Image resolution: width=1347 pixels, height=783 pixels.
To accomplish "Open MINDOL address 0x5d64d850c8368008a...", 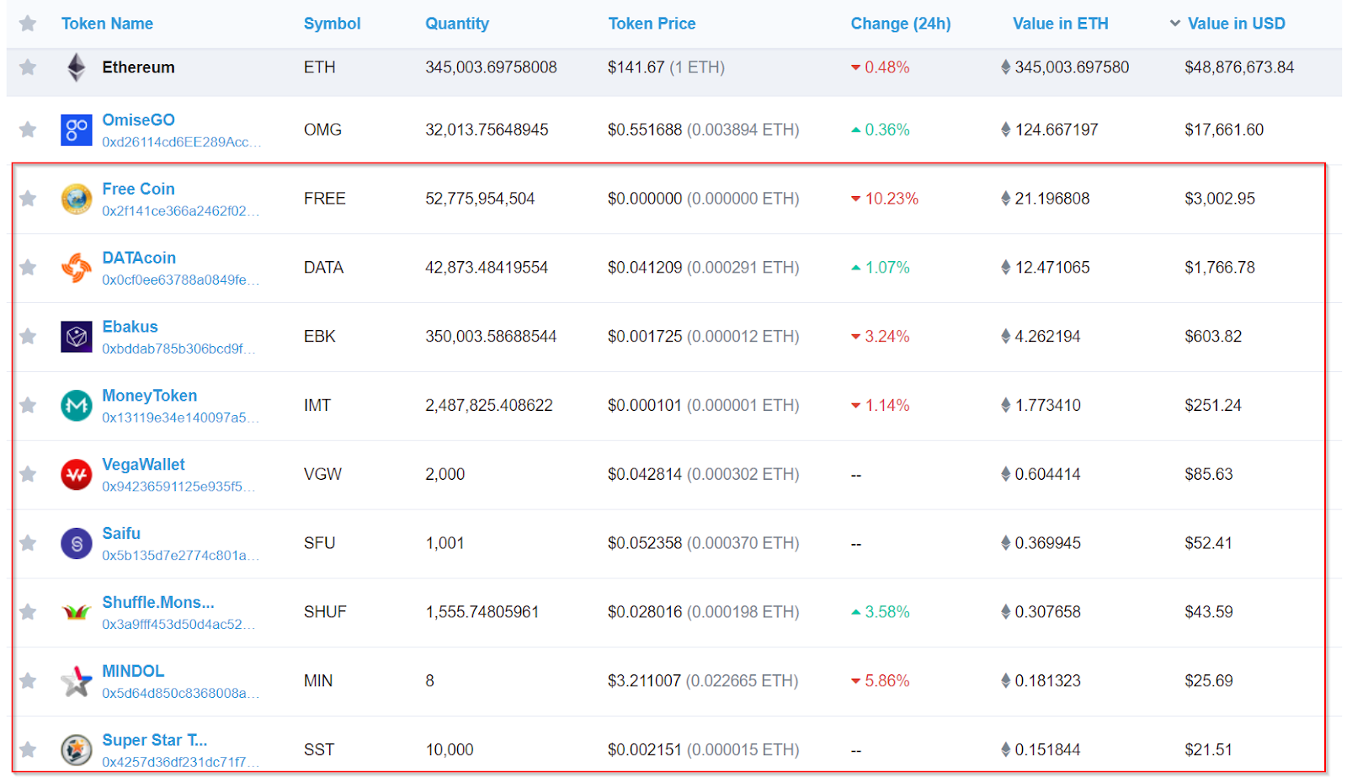I will point(181,694).
